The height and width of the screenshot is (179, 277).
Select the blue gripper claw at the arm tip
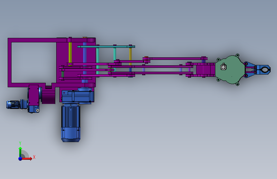click(x=264, y=69)
